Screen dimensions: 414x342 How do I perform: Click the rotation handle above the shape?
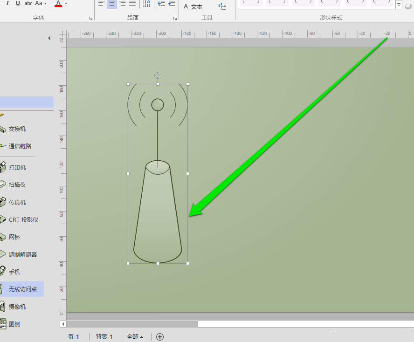pos(158,75)
